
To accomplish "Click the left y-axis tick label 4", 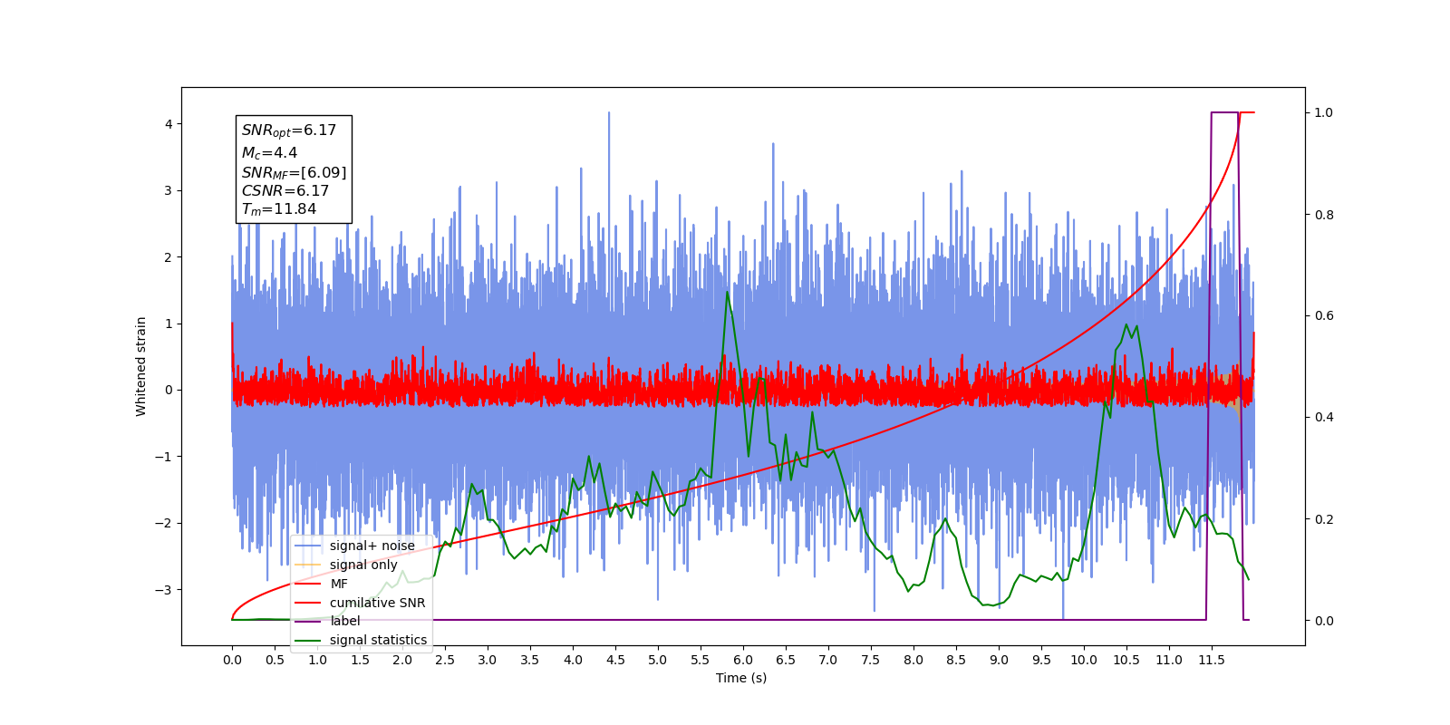I will tap(169, 124).
